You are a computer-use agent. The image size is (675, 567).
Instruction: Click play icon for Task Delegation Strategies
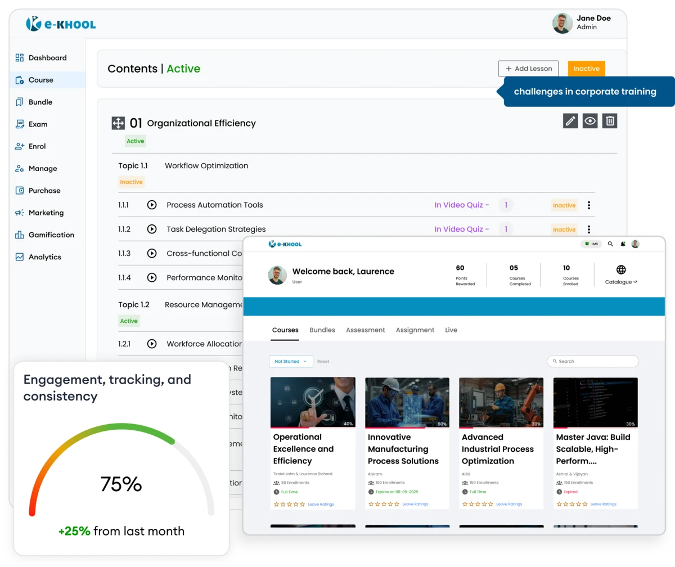tap(151, 229)
